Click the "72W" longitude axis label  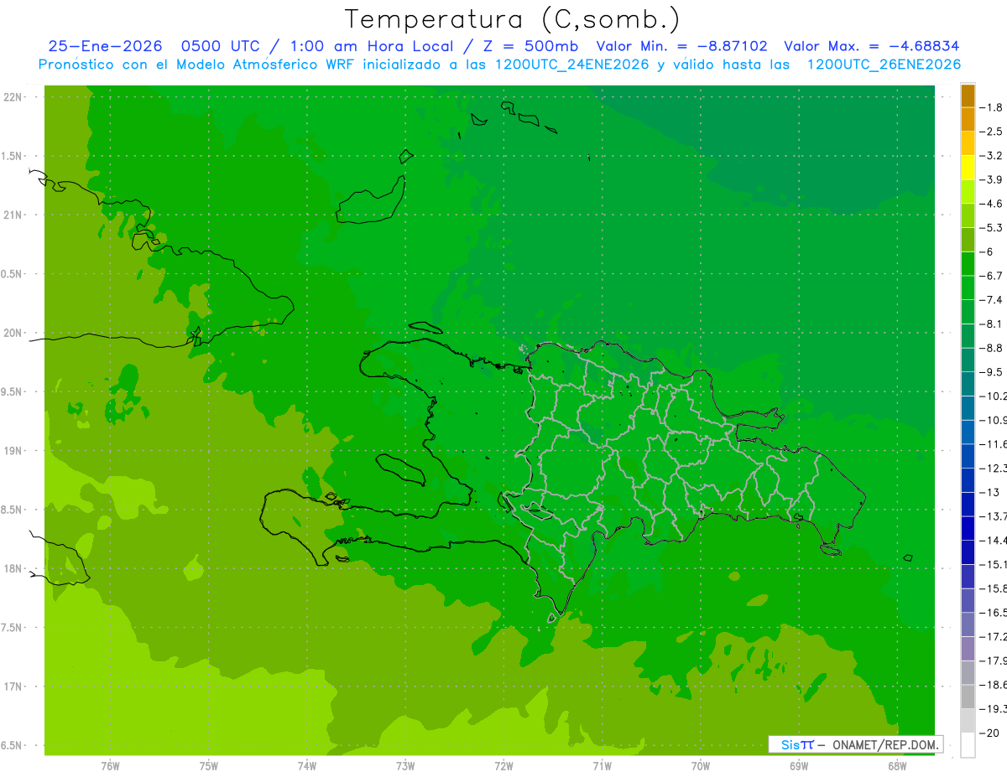(503, 766)
